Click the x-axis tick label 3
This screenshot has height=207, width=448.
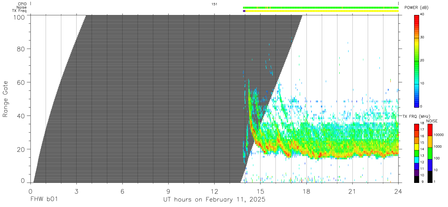click(x=76, y=191)
